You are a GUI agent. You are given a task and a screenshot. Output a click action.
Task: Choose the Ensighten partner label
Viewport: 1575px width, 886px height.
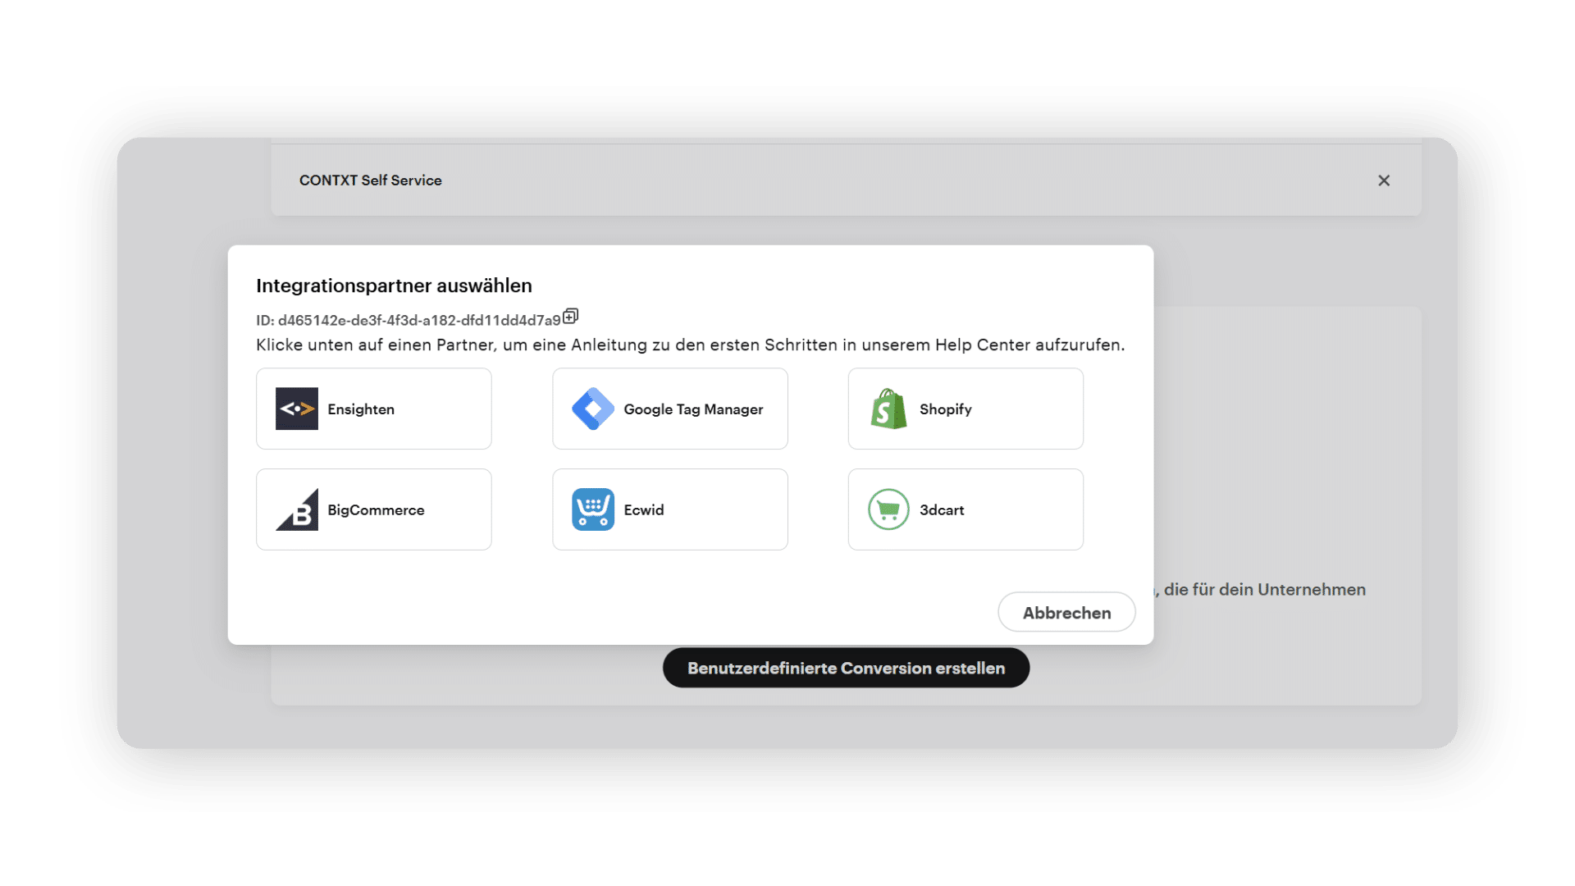361,409
